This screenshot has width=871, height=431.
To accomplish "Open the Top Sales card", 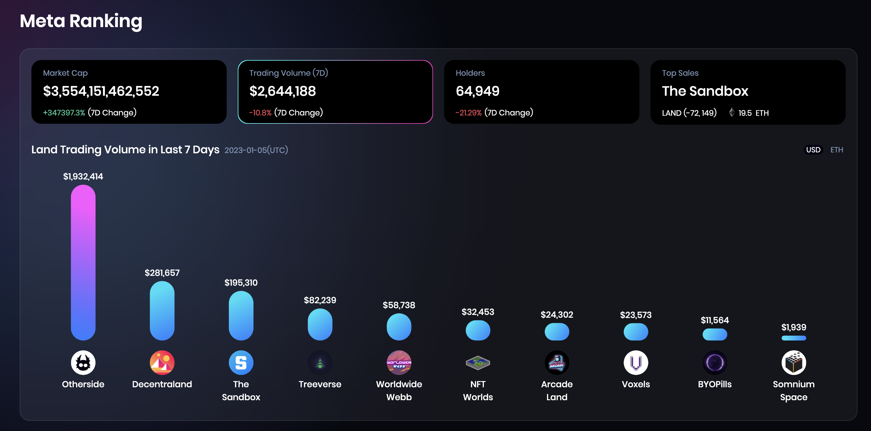I will [x=748, y=92].
